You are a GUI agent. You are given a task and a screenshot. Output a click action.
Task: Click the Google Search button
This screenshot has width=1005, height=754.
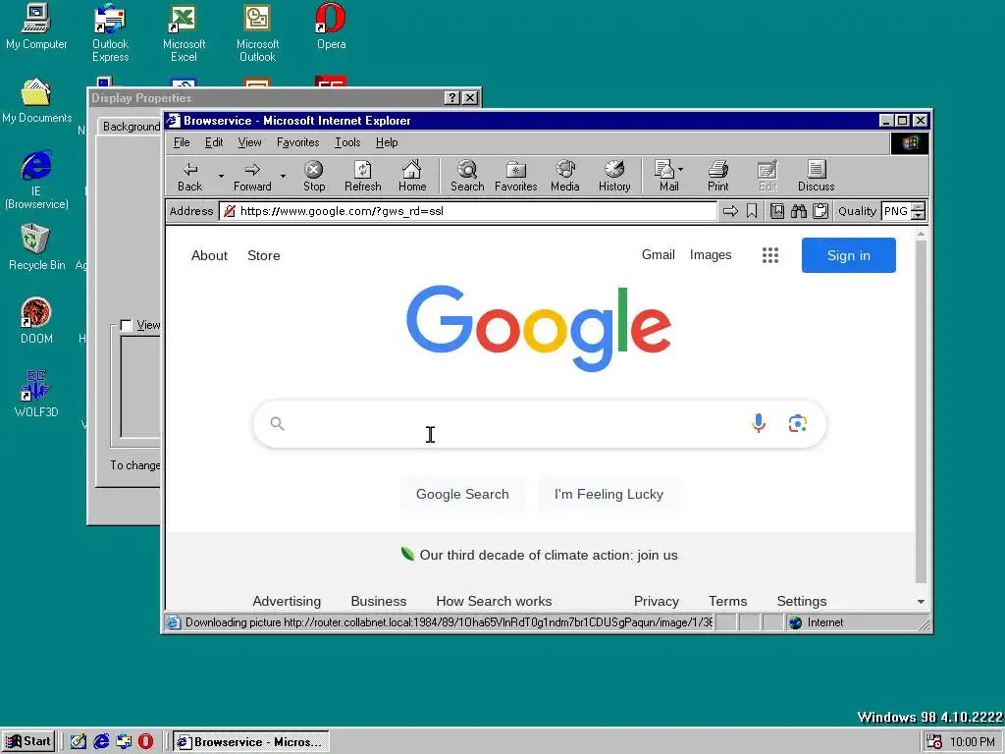462,495
